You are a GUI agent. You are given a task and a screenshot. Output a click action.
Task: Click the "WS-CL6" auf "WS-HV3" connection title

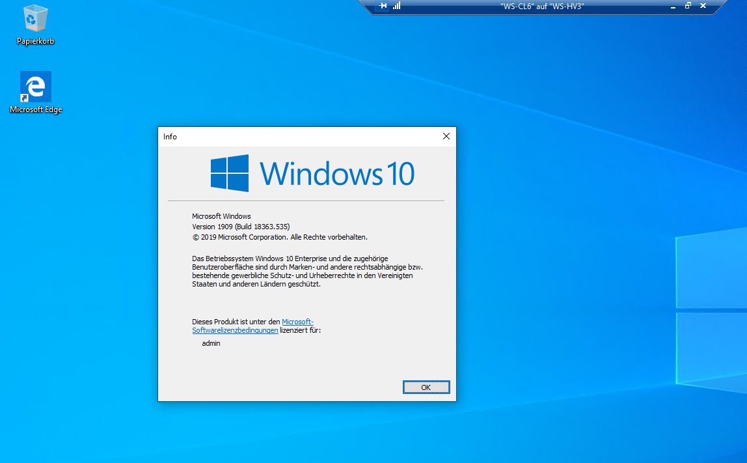[x=542, y=7]
